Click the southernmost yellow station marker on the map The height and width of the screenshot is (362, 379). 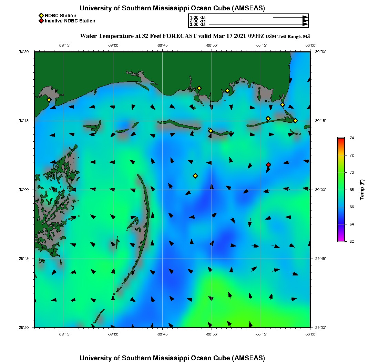(x=195, y=176)
